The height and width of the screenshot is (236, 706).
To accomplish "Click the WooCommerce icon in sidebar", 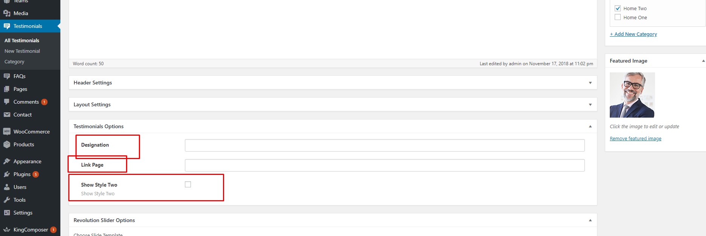I will point(7,132).
